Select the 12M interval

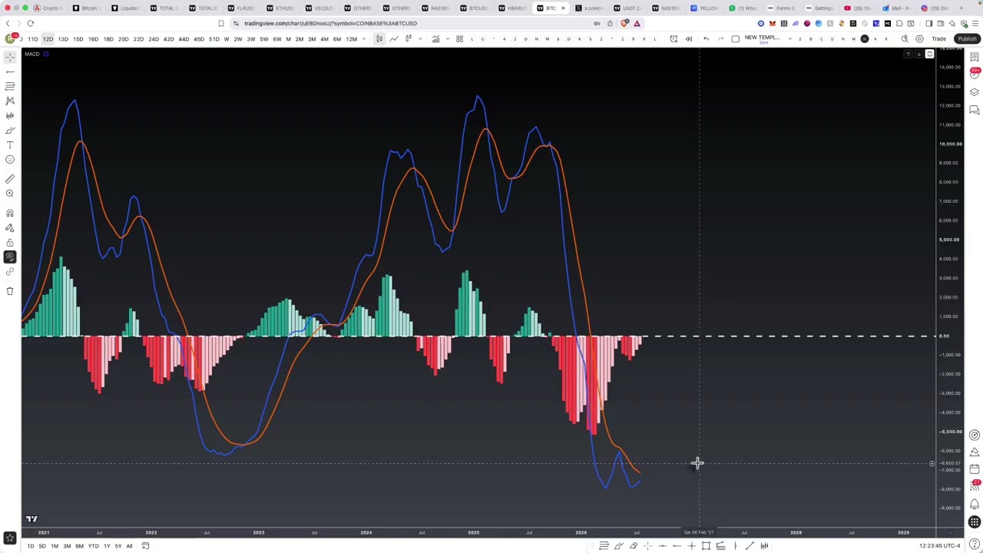pyautogui.click(x=351, y=39)
